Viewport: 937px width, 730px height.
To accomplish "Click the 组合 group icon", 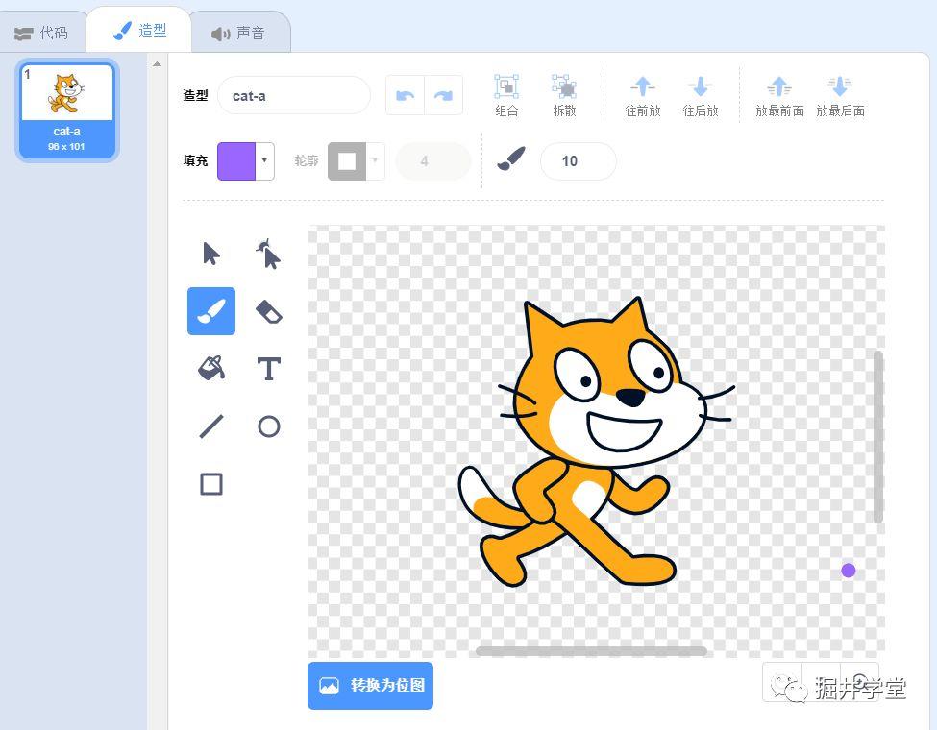I will [x=506, y=86].
